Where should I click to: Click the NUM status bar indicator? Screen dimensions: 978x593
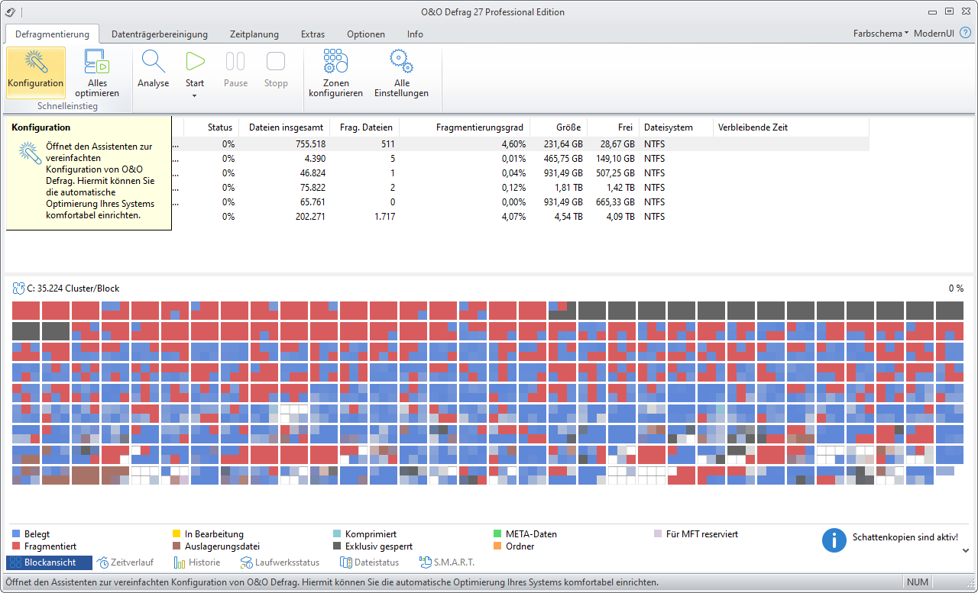click(918, 582)
